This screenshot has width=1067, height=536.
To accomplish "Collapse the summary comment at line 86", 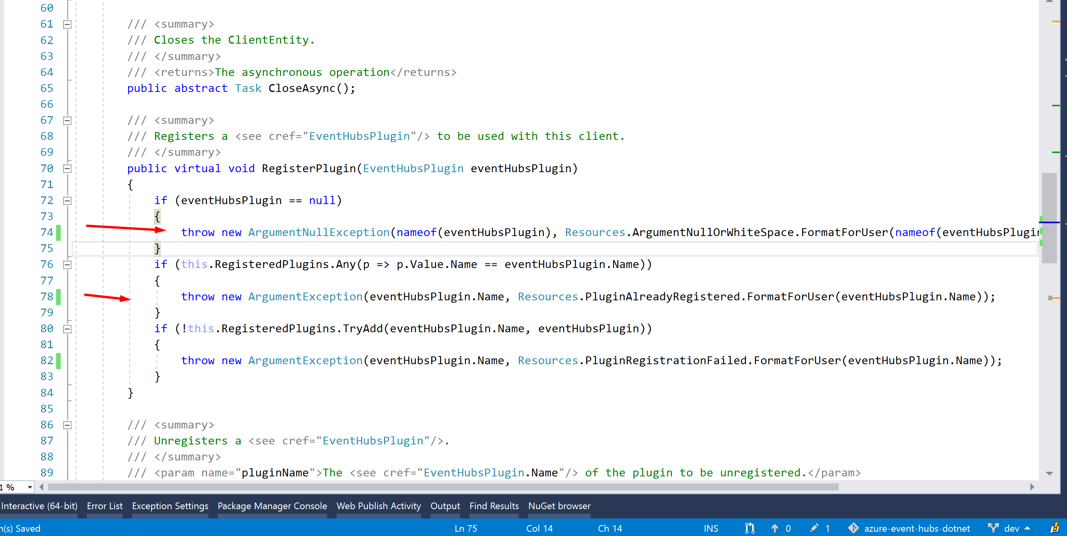I will [x=67, y=425].
